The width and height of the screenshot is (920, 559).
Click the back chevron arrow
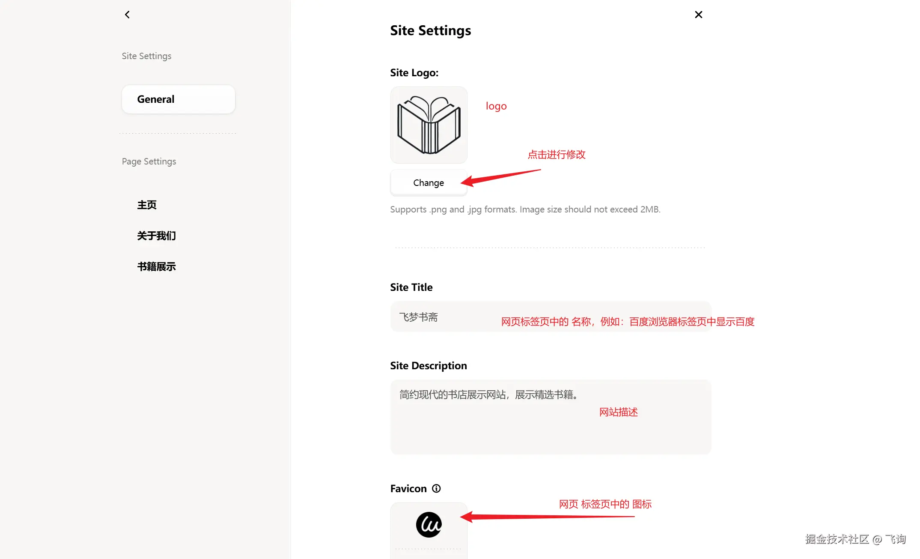point(127,15)
